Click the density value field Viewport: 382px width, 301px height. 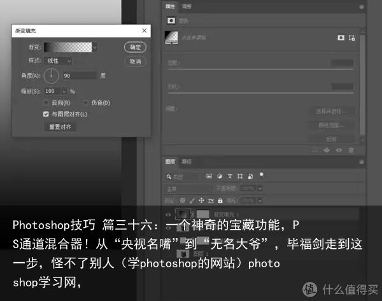343,63
